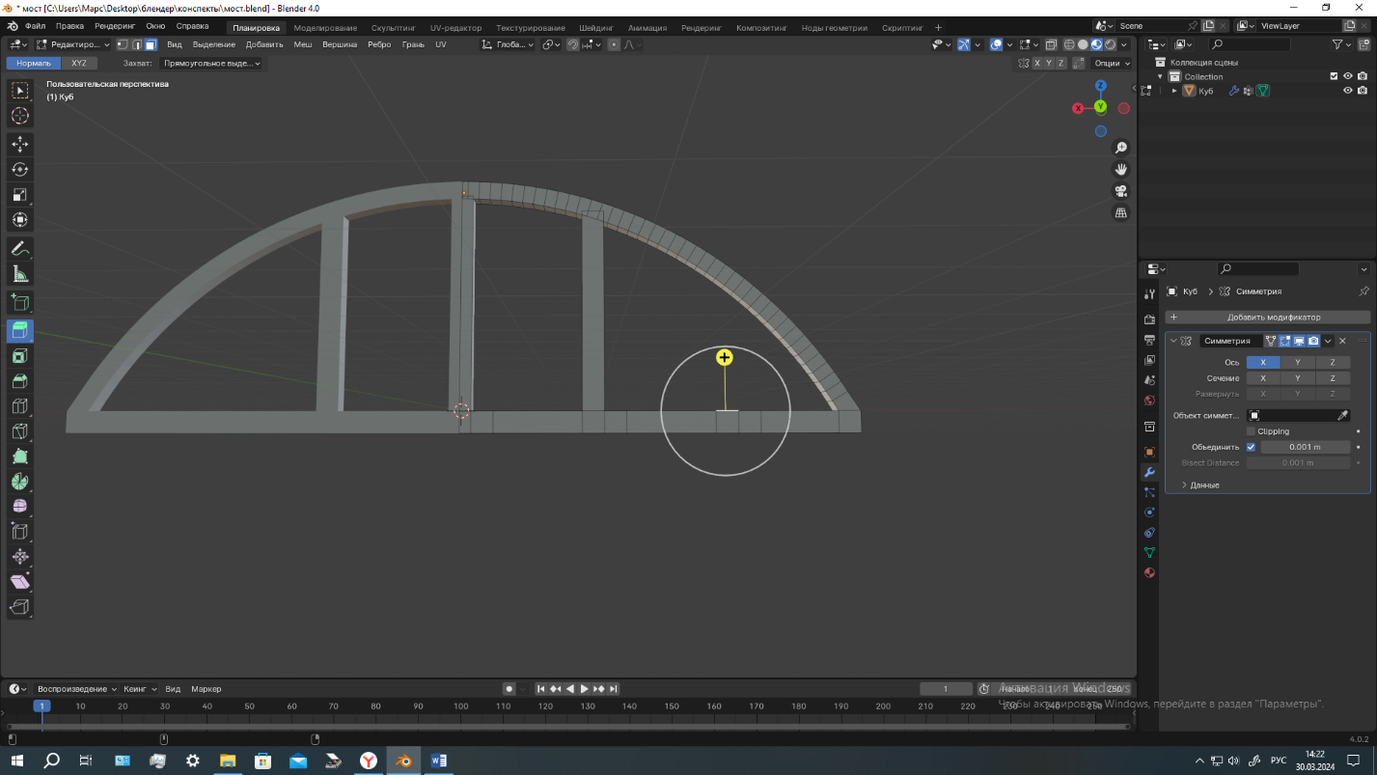
Task: Click the viewport zoom magnifier icon
Action: point(1120,148)
